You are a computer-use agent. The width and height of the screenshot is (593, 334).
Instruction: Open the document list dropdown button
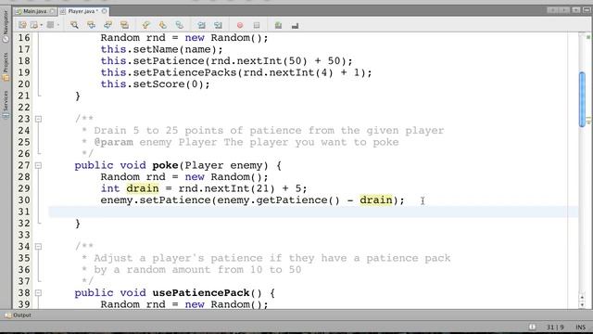coord(576,10)
